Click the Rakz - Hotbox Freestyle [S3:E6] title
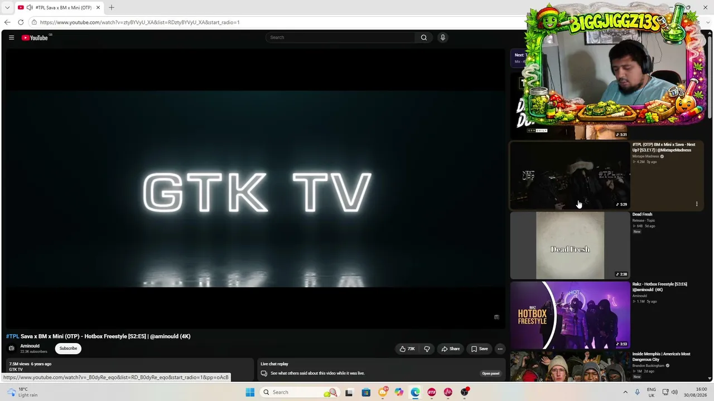The width and height of the screenshot is (714, 401). click(x=660, y=287)
